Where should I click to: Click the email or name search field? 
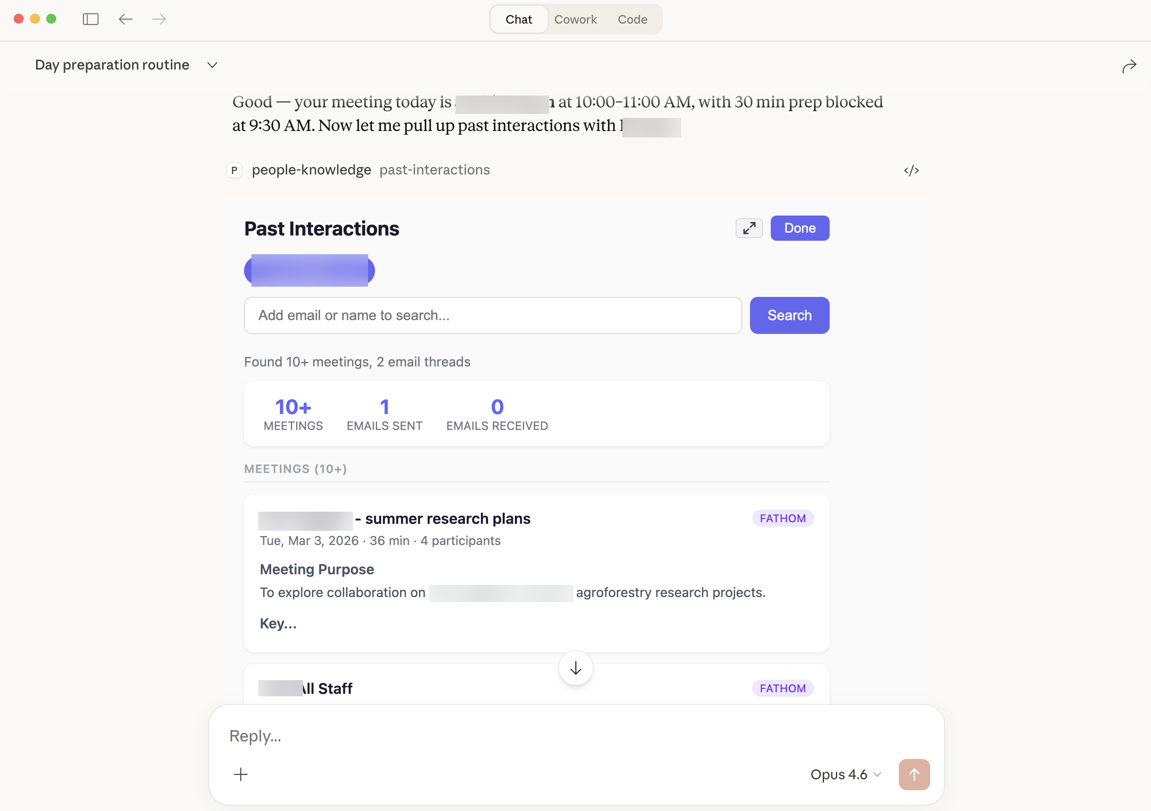[492, 315]
